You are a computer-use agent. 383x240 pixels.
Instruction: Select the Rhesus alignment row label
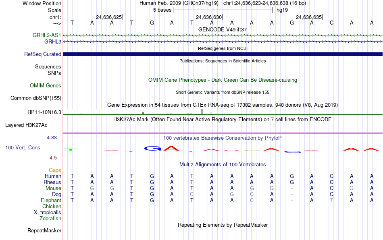(52, 182)
